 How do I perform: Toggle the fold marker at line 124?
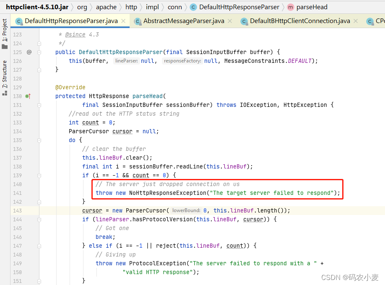coord(39,44)
